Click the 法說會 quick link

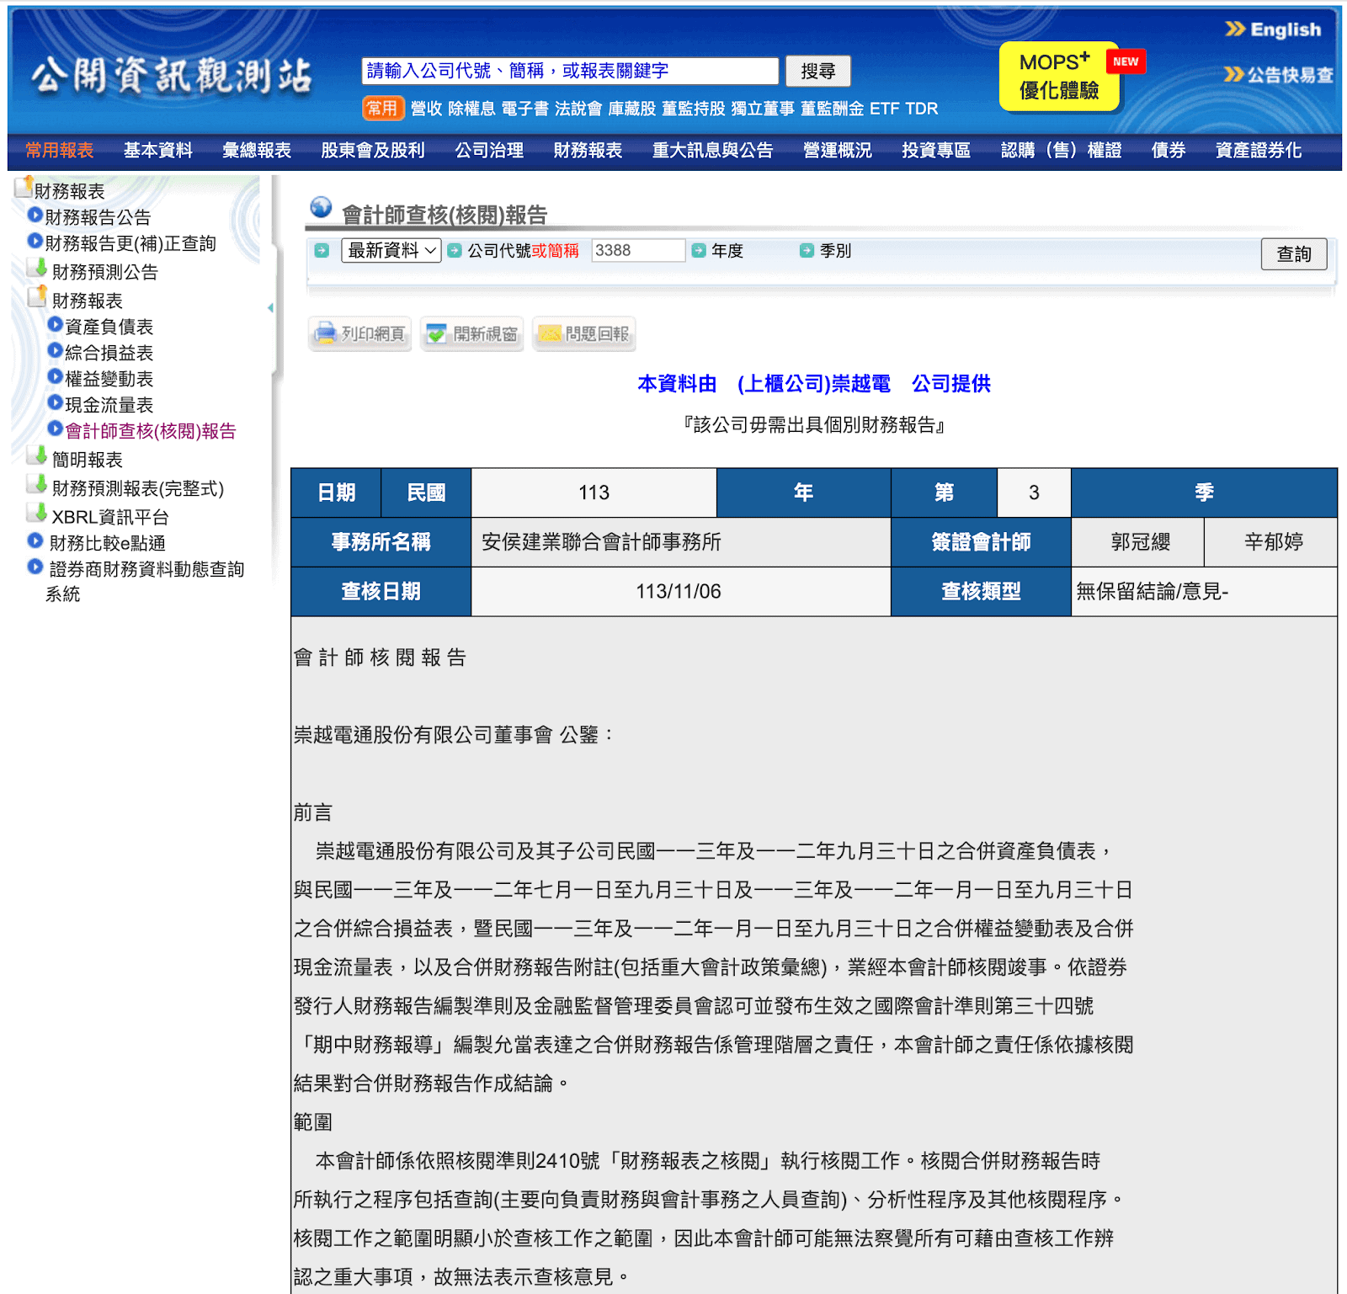[578, 109]
